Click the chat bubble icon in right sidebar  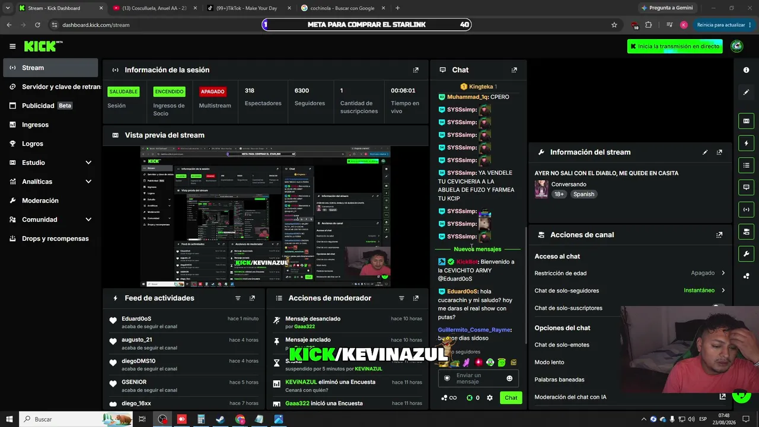click(747, 187)
